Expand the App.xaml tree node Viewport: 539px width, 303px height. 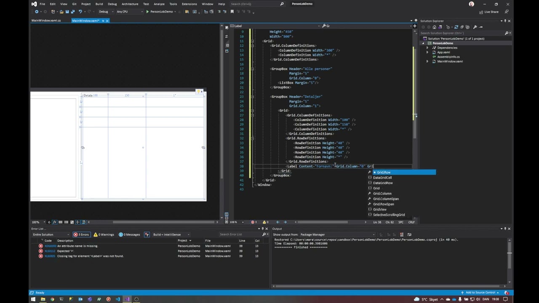(427, 52)
